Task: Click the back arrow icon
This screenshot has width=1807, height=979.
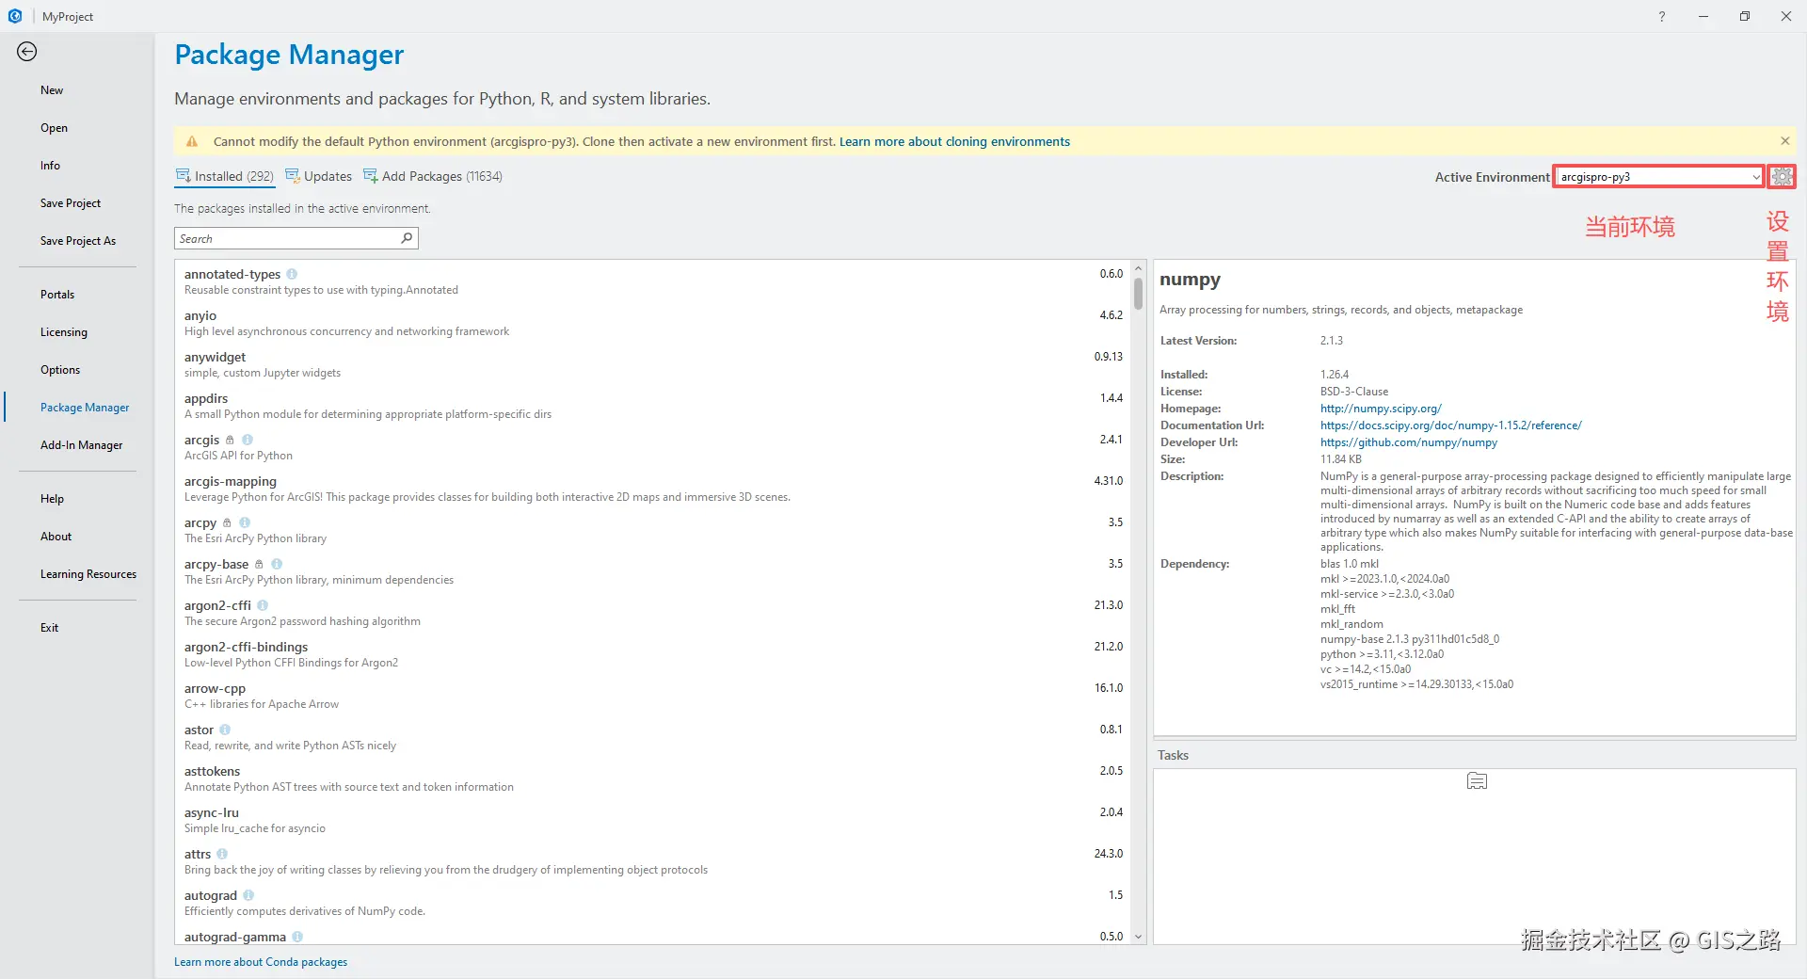Action: pyautogui.click(x=26, y=52)
